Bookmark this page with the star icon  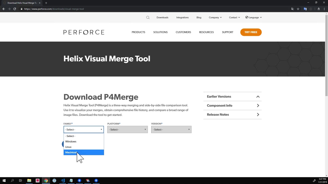(x=298, y=9)
